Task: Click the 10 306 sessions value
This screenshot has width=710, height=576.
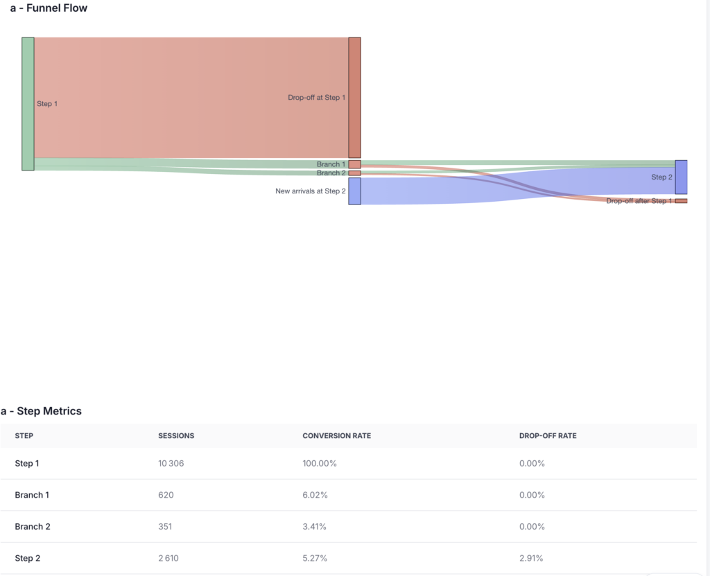Action: click(x=171, y=463)
